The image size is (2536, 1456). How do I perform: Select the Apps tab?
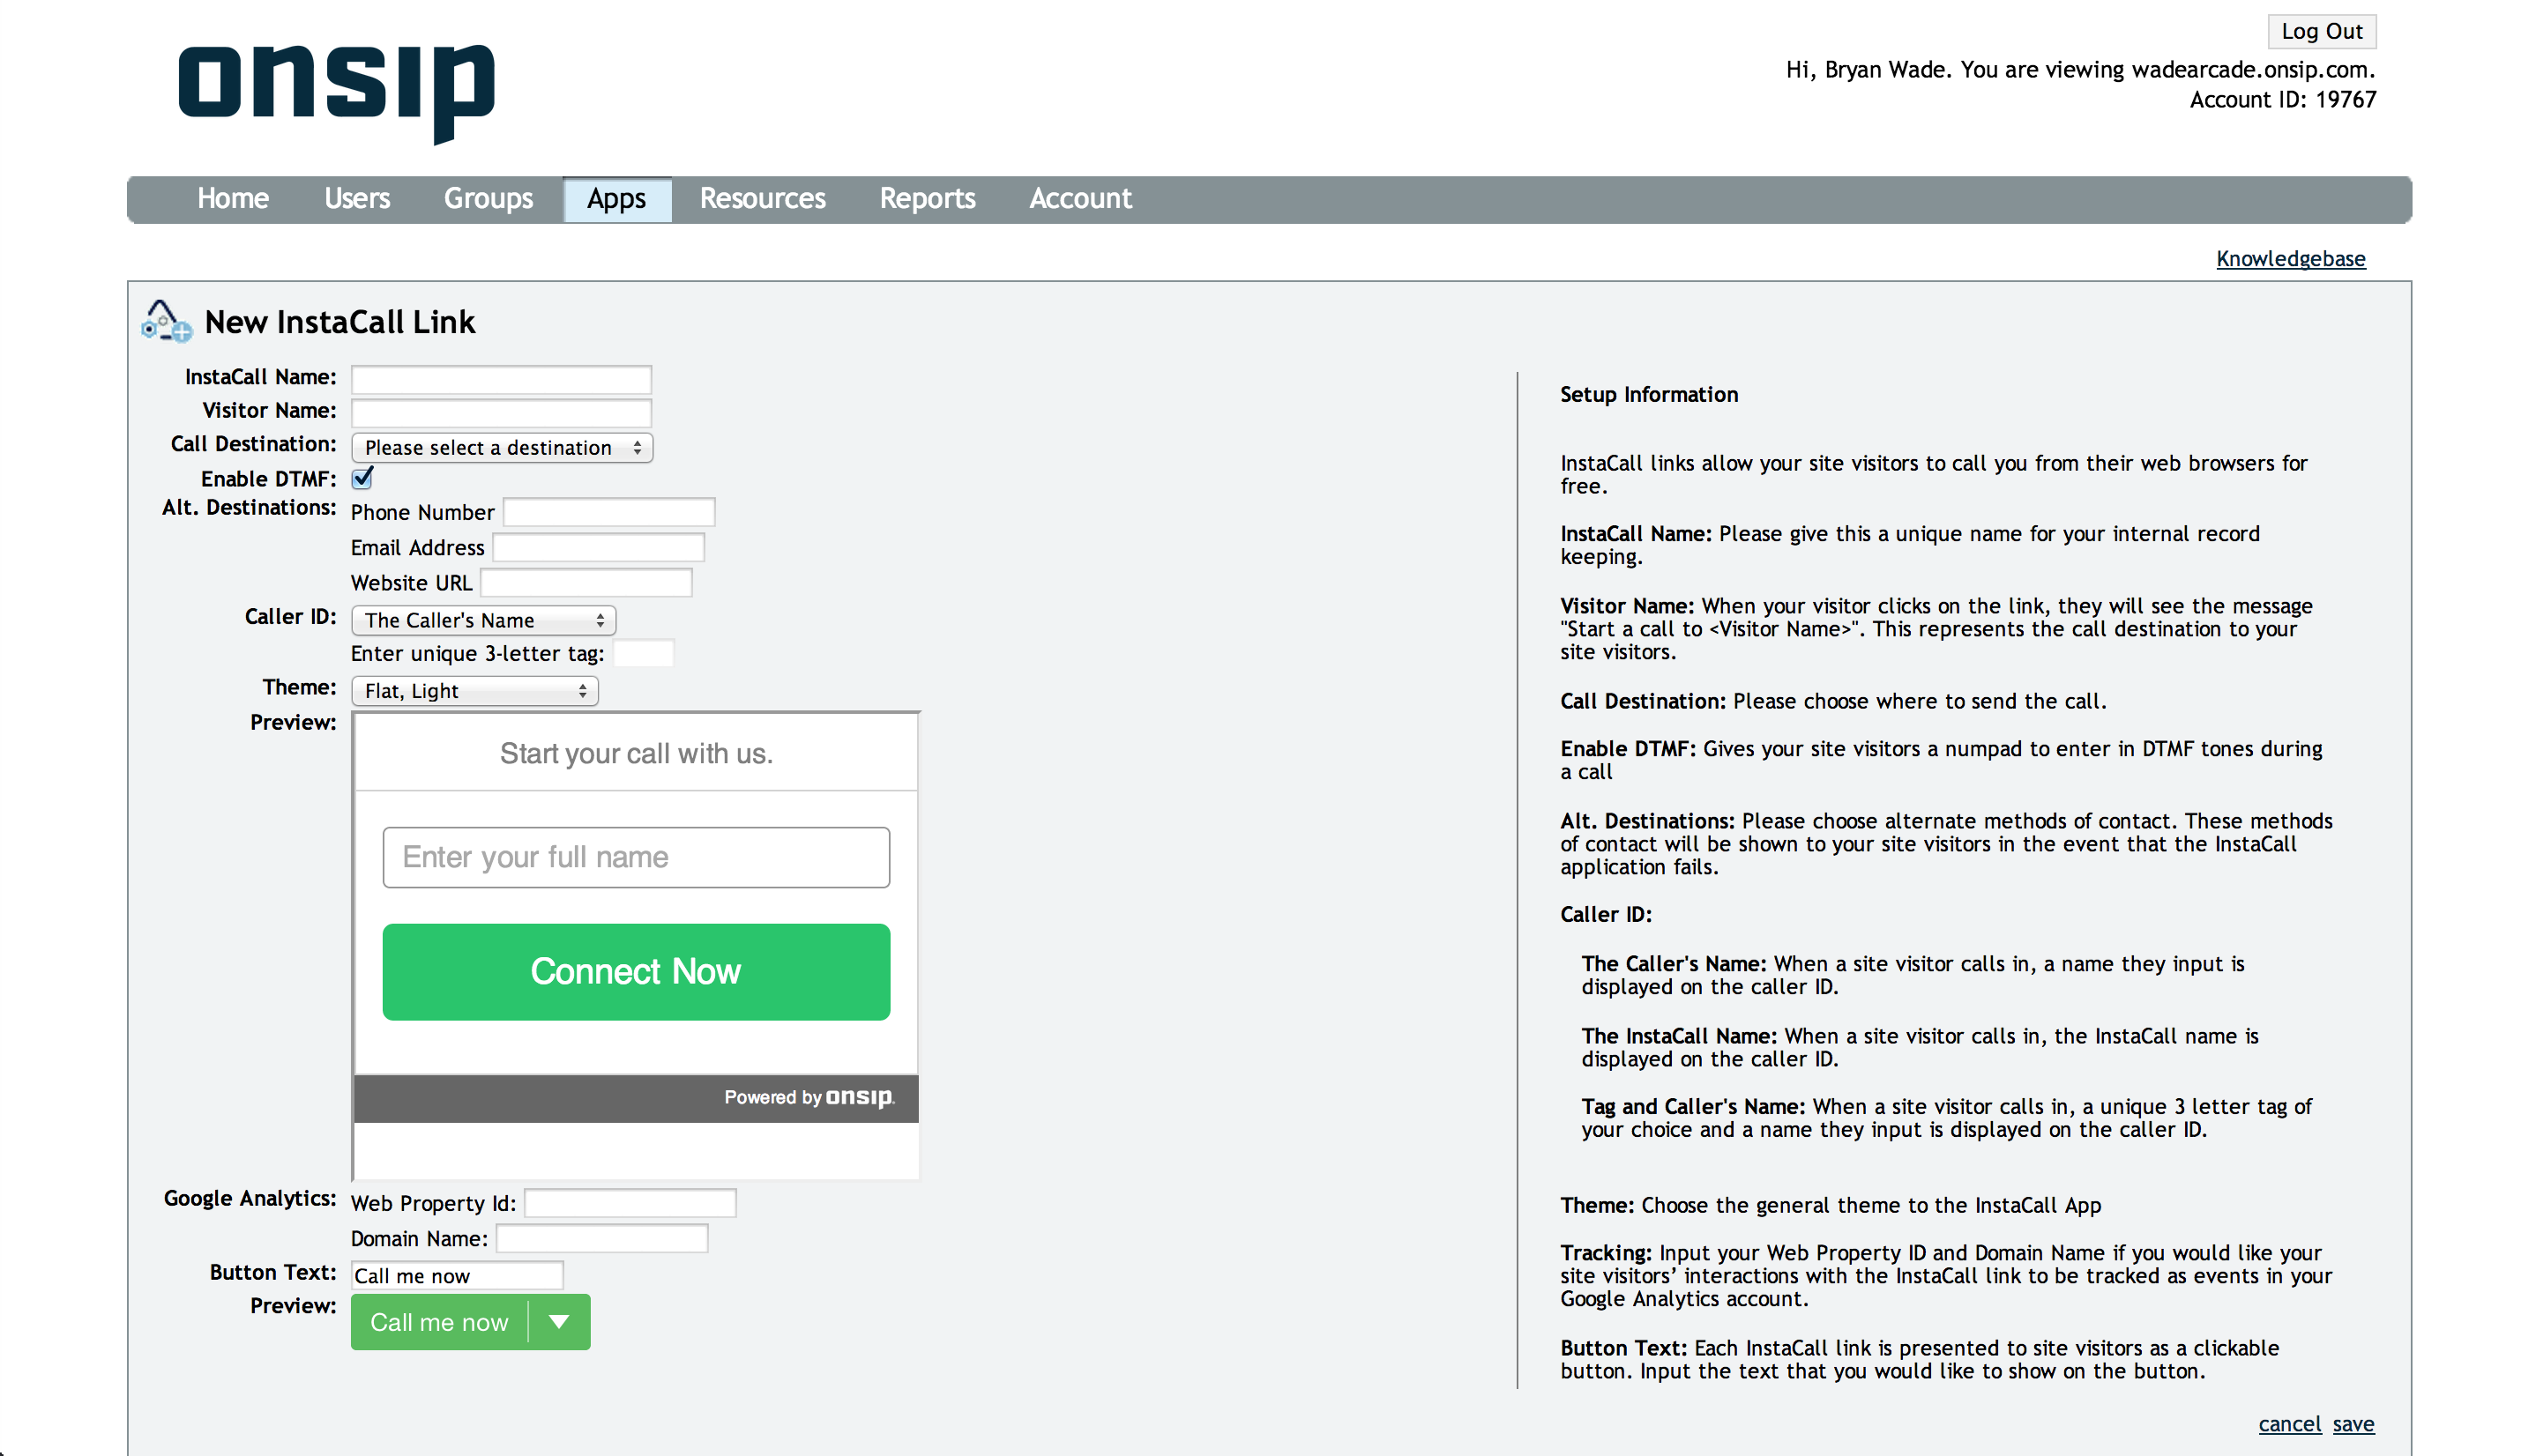tap(616, 199)
